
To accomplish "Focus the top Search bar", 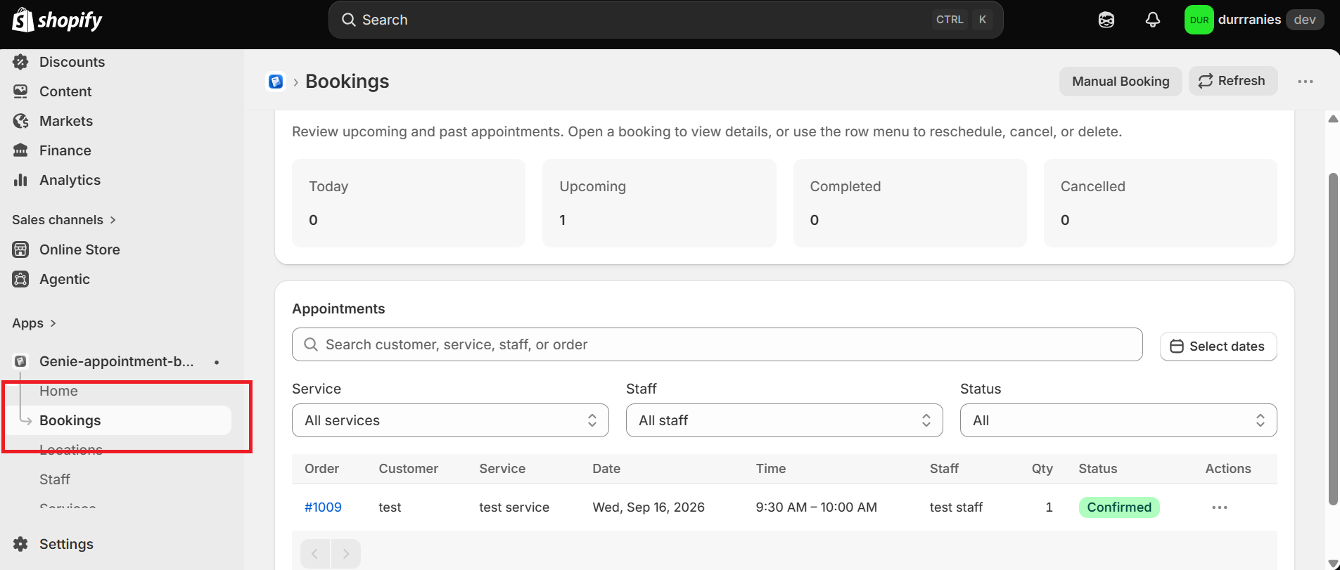I will (x=665, y=20).
